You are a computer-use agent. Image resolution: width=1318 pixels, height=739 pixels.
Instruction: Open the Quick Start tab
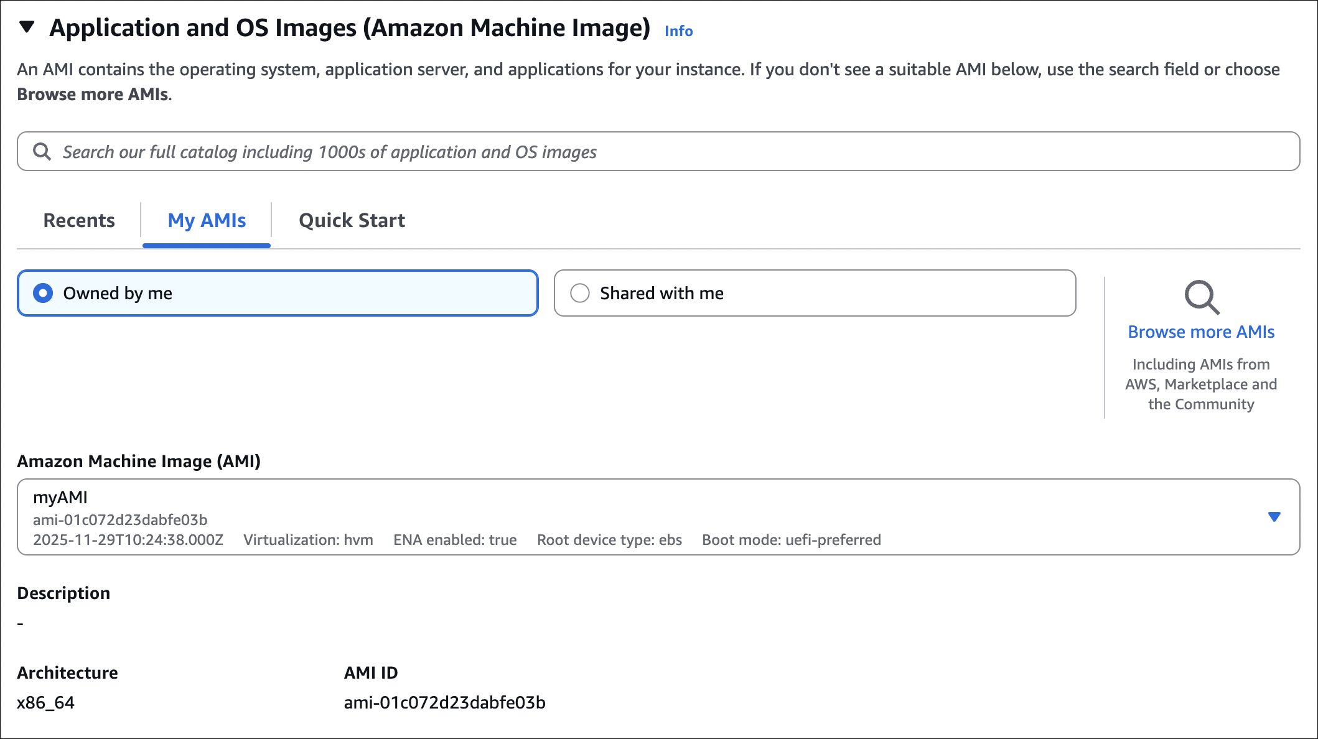tap(352, 220)
